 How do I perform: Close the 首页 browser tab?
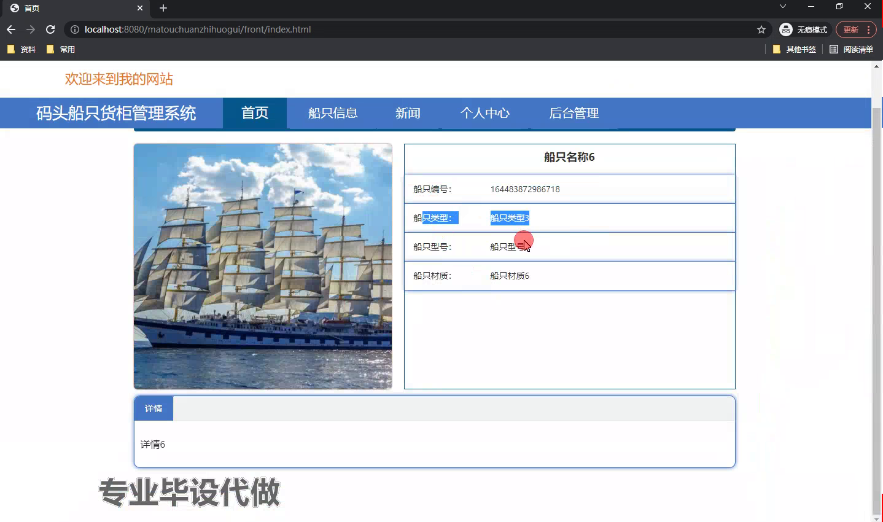(140, 8)
